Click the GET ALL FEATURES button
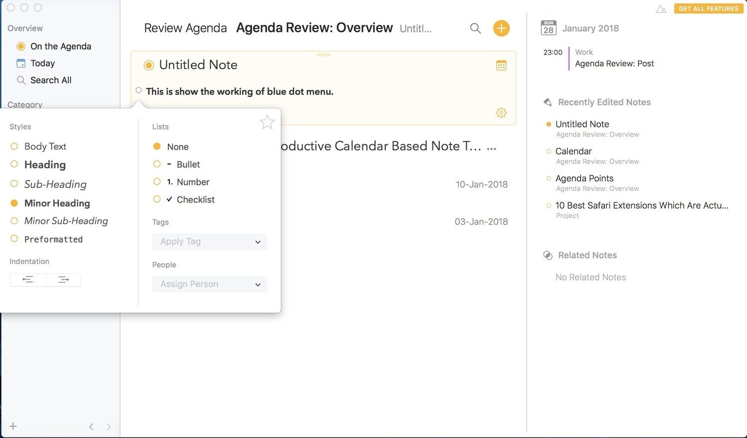747x438 pixels. click(708, 8)
